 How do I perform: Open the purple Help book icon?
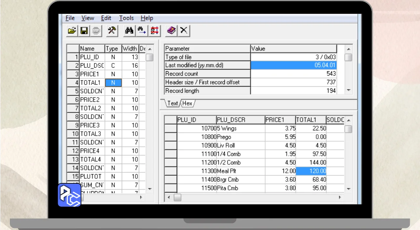(x=171, y=31)
